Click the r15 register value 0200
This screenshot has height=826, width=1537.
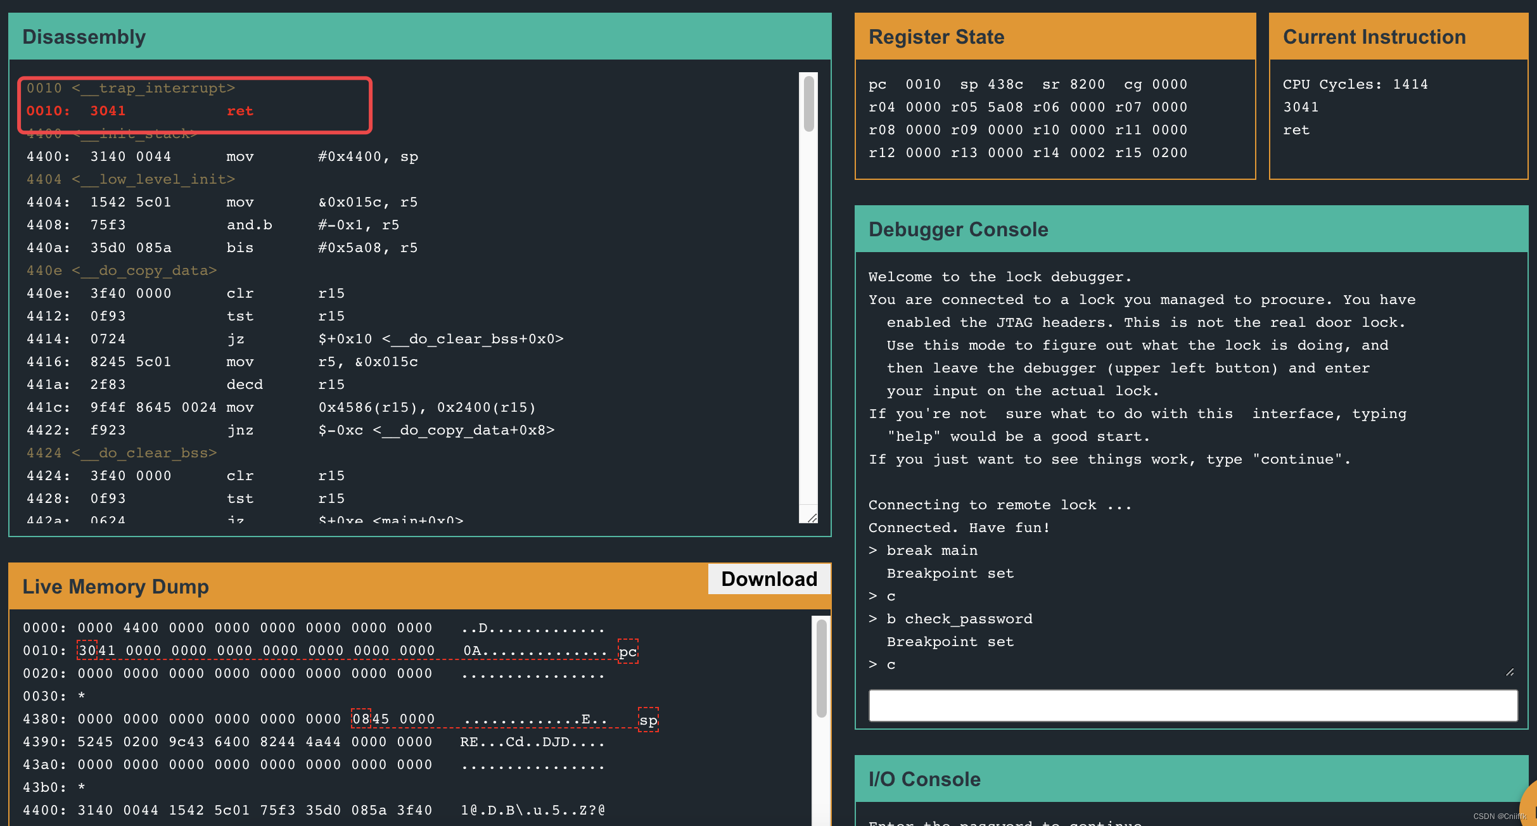[1170, 153]
